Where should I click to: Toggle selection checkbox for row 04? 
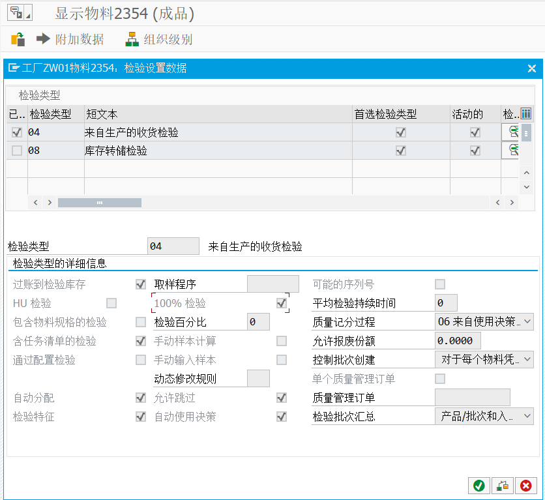tap(17, 132)
